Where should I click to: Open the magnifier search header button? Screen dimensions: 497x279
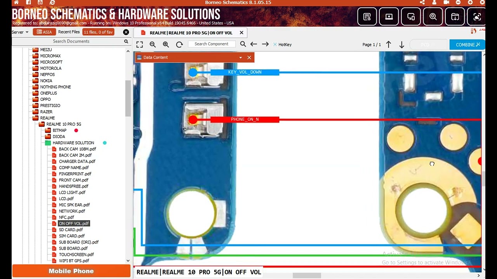tap(433, 17)
